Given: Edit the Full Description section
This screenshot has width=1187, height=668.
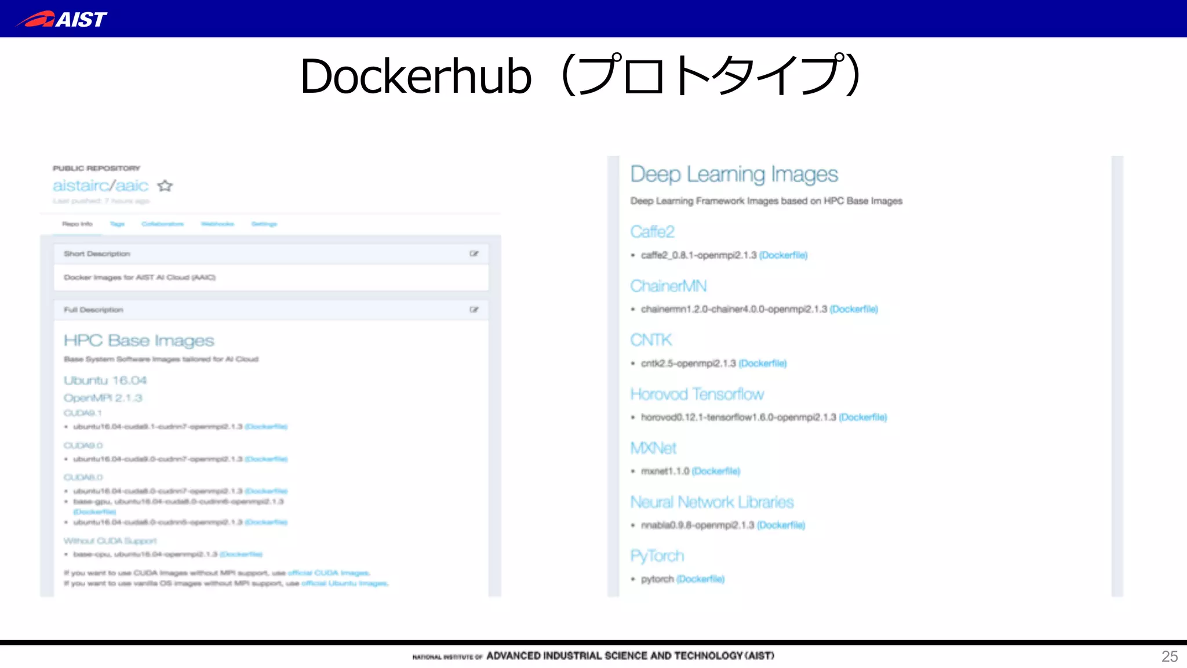Looking at the screenshot, I should (474, 310).
